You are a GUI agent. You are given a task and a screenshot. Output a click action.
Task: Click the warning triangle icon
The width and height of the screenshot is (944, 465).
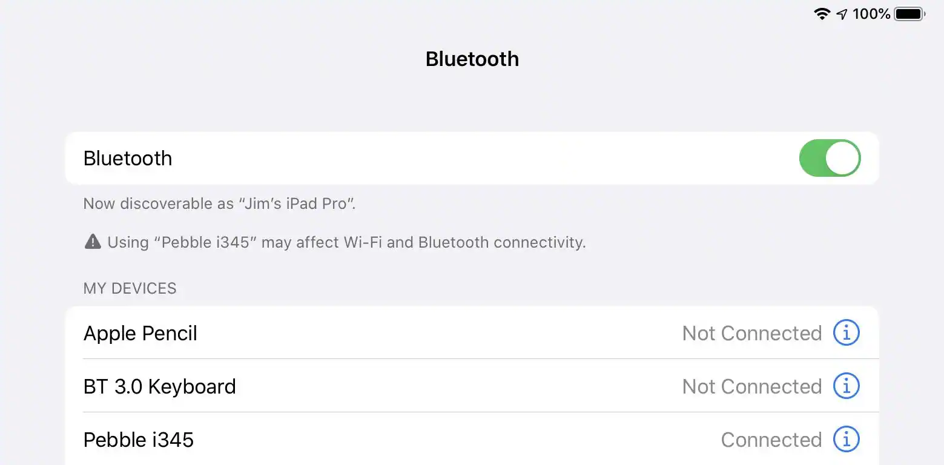[x=93, y=242]
